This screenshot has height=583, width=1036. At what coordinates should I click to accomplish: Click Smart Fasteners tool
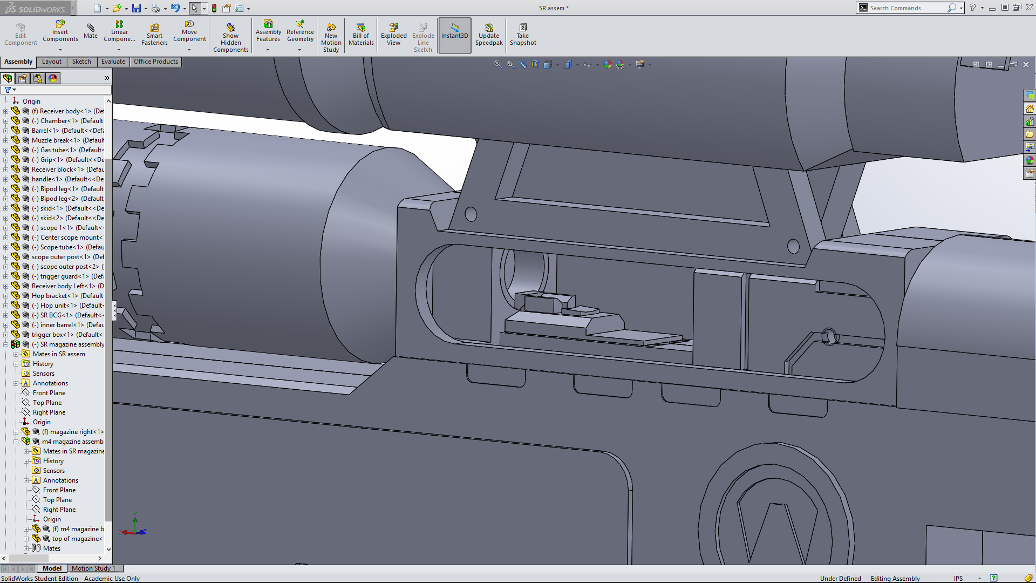(x=154, y=35)
